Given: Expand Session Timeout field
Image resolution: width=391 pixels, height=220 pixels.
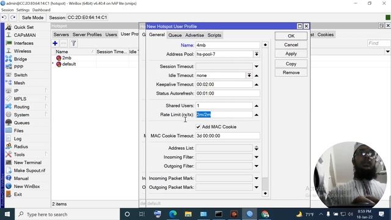Looking at the screenshot, I should point(257,67).
